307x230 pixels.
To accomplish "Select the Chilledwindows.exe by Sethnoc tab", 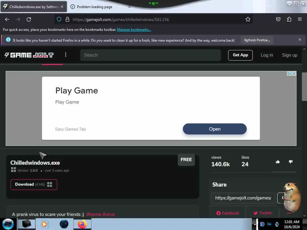I will coord(34,7).
